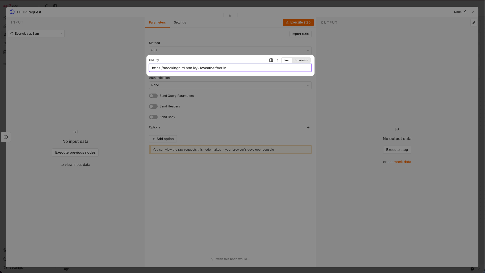Turn on the Send Body switch
Image resolution: width=485 pixels, height=273 pixels.
point(153,117)
